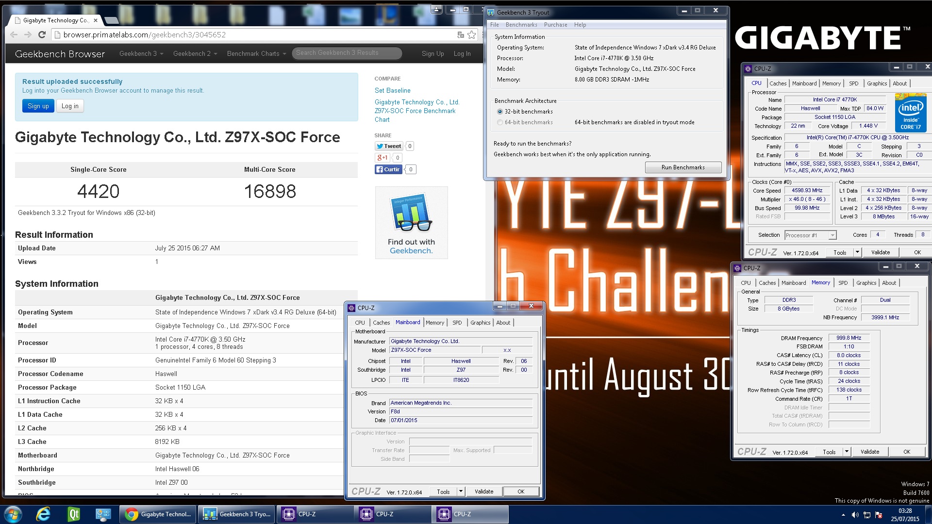Image resolution: width=932 pixels, height=524 pixels.
Task: Open the Qt application on taskbar
Action: click(x=73, y=514)
